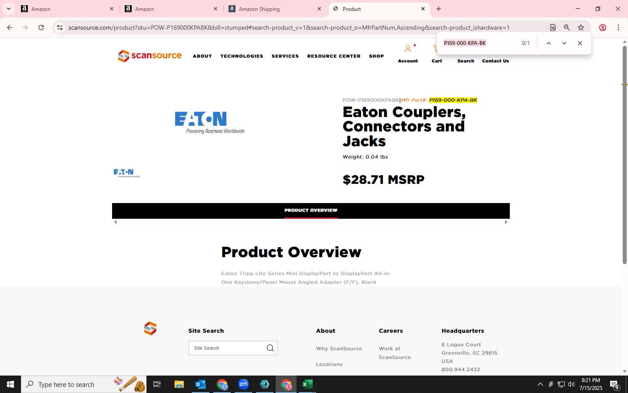
Task: Click the large Eaton product image
Action: 210,122
